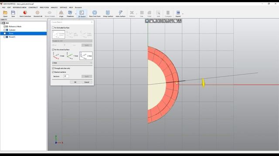The image size is (279, 156).
Task: Select the Primitives tool
Action: [70, 14]
